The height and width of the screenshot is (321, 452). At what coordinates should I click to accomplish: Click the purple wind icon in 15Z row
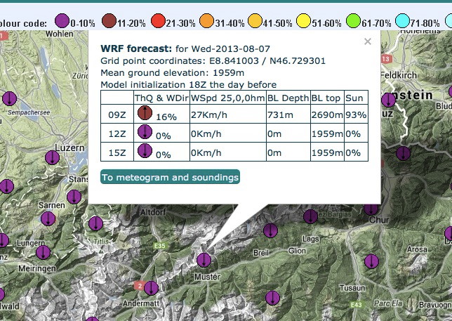[145, 151]
